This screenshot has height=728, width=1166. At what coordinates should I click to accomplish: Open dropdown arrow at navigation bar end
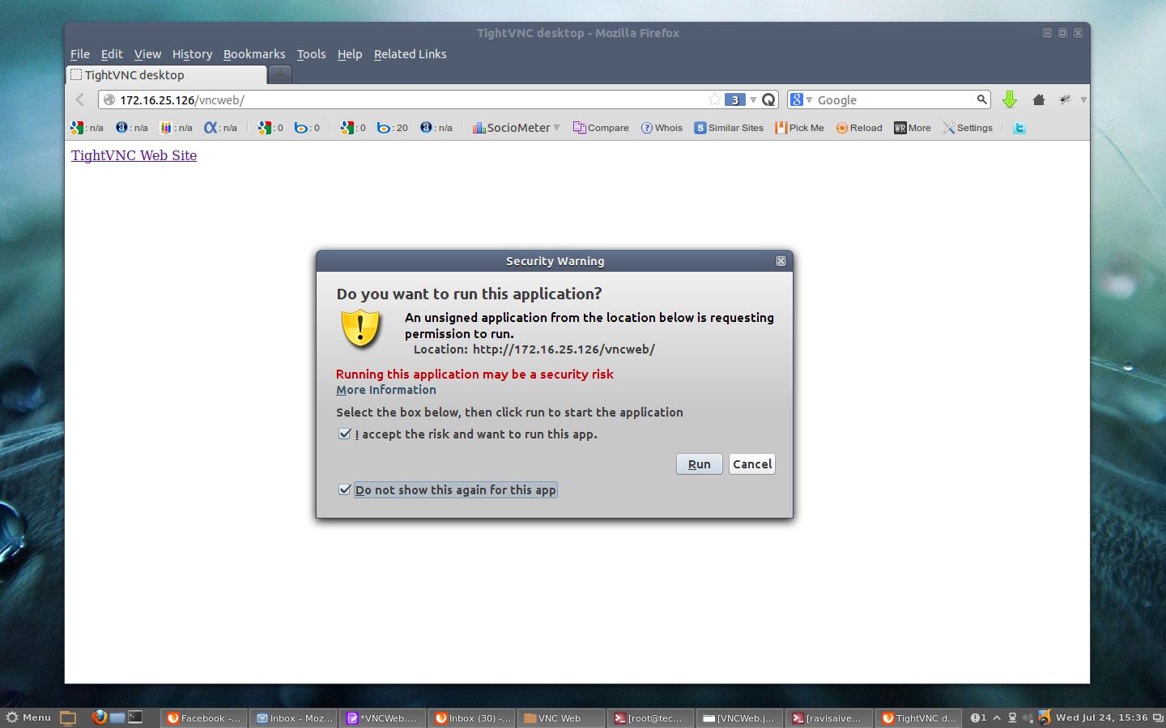pos(1083,99)
